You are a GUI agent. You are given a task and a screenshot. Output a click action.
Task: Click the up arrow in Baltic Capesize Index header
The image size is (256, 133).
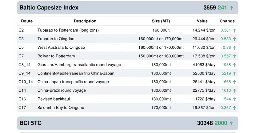point(231,8)
